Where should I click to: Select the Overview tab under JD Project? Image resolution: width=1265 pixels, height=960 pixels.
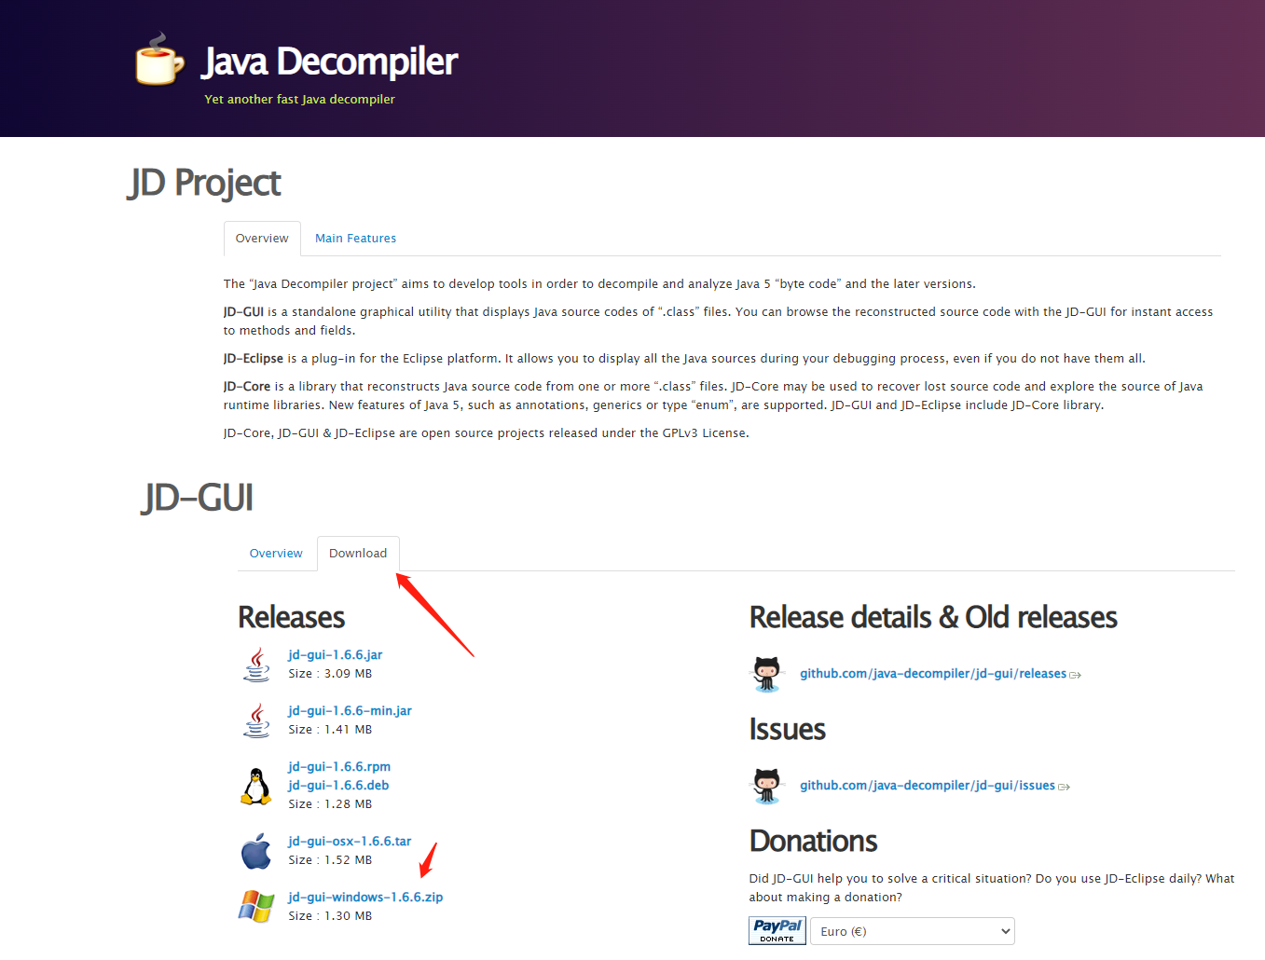click(262, 238)
